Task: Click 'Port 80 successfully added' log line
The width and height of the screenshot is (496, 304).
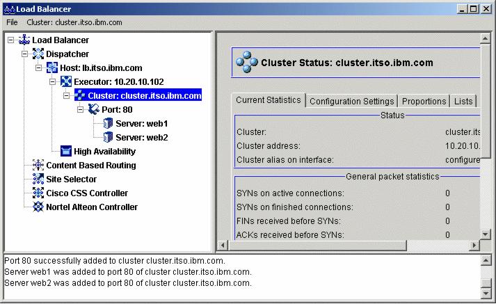Action: point(115,261)
